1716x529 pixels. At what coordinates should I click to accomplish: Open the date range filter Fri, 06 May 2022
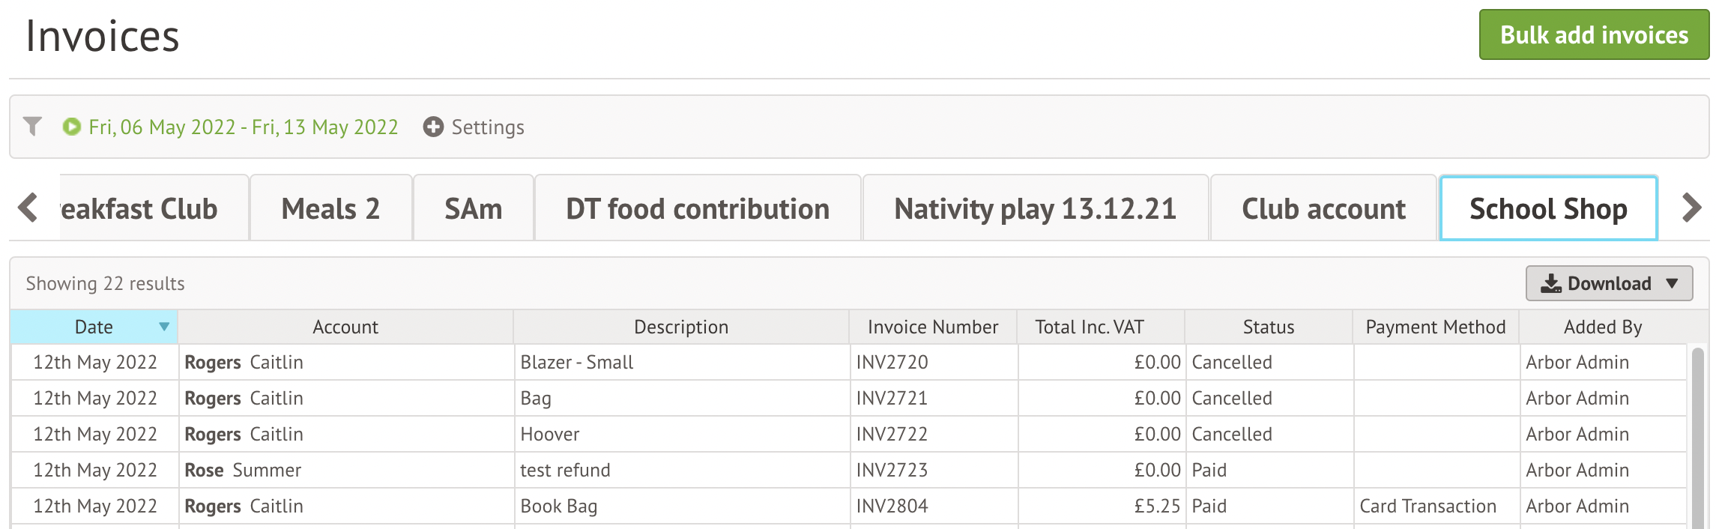coord(244,127)
